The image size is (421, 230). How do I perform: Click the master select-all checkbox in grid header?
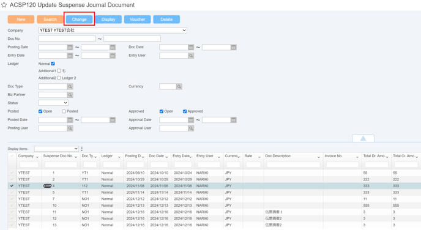point(12,156)
